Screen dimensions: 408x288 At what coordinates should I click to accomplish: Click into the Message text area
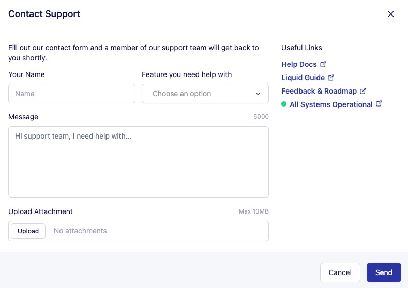[x=139, y=161]
